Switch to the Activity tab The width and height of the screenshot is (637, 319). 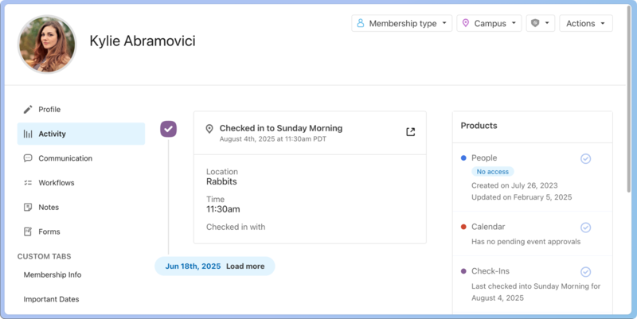pyautogui.click(x=80, y=134)
